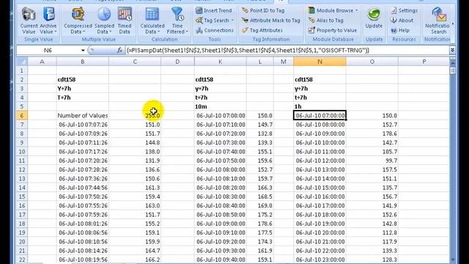
Task: Open the Calculated Data function
Action: (x=152, y=21)
